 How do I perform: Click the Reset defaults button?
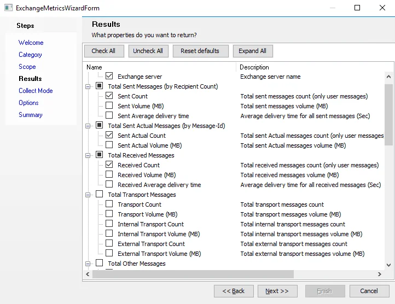click(x=201, y=51)
